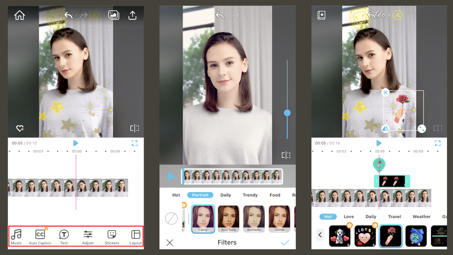The width and height of the screenshot is (453, 255).
Task: Toggle before/after comparison view
Action: coord(135,128)
